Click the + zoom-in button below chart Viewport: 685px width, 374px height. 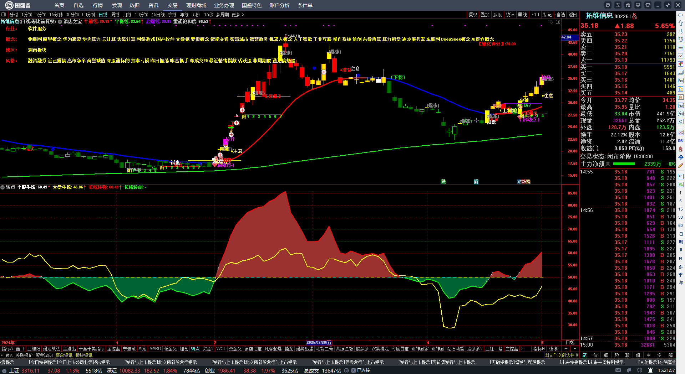pos(566,349)
